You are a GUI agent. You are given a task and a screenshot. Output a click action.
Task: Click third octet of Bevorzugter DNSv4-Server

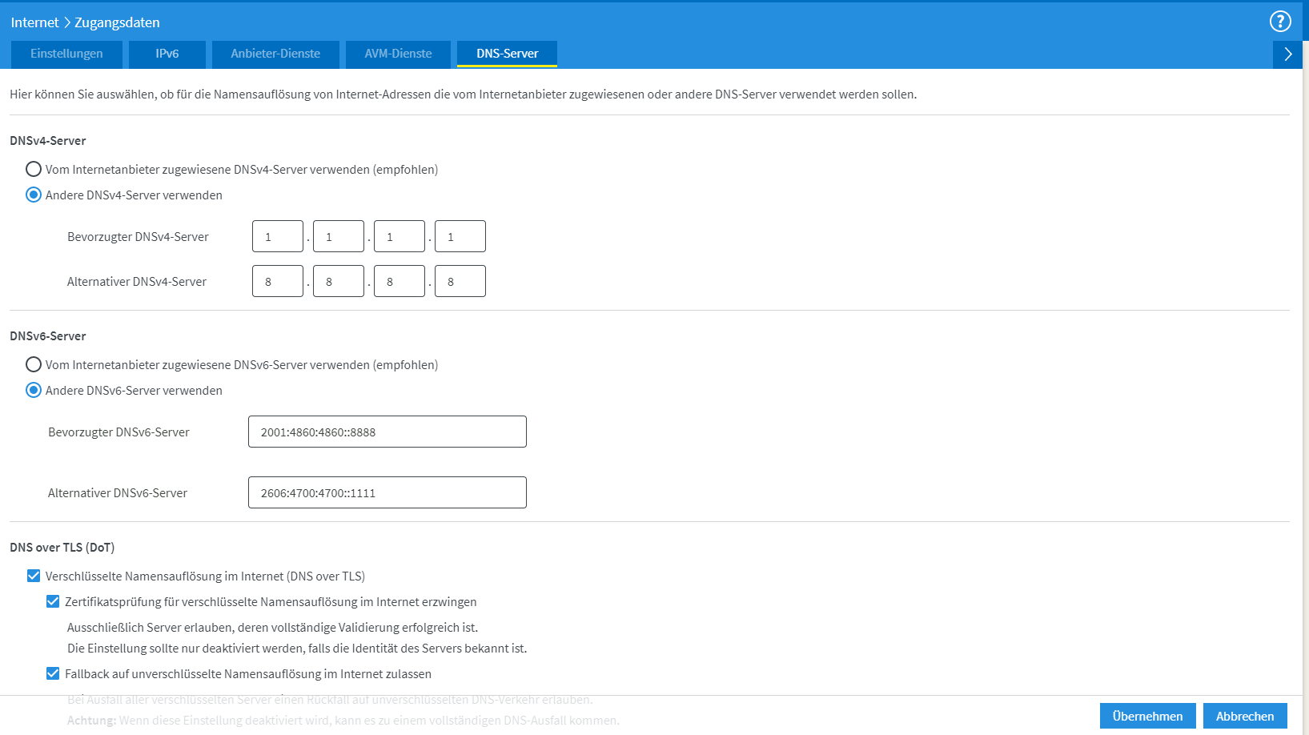400,236
